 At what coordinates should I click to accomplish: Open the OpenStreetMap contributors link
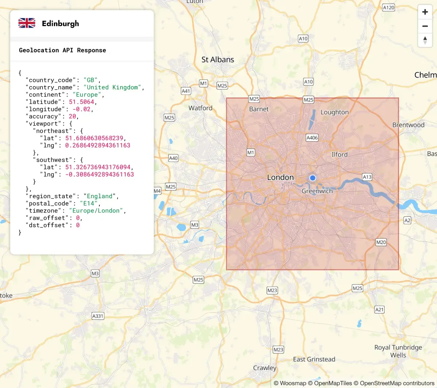click(x=394, y=383)
